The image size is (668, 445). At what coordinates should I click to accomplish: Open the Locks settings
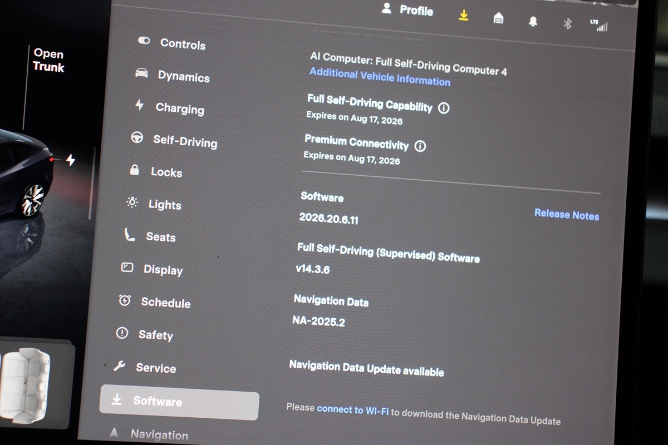(x=166, y=172)
